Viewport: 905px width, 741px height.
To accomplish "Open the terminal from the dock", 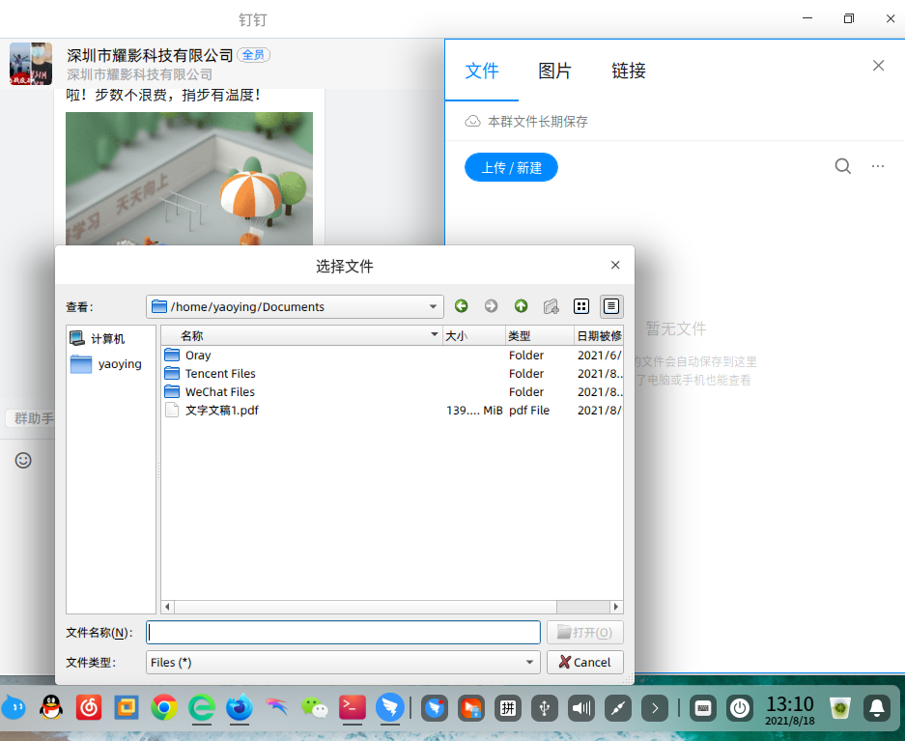I will tap(353, 707).
